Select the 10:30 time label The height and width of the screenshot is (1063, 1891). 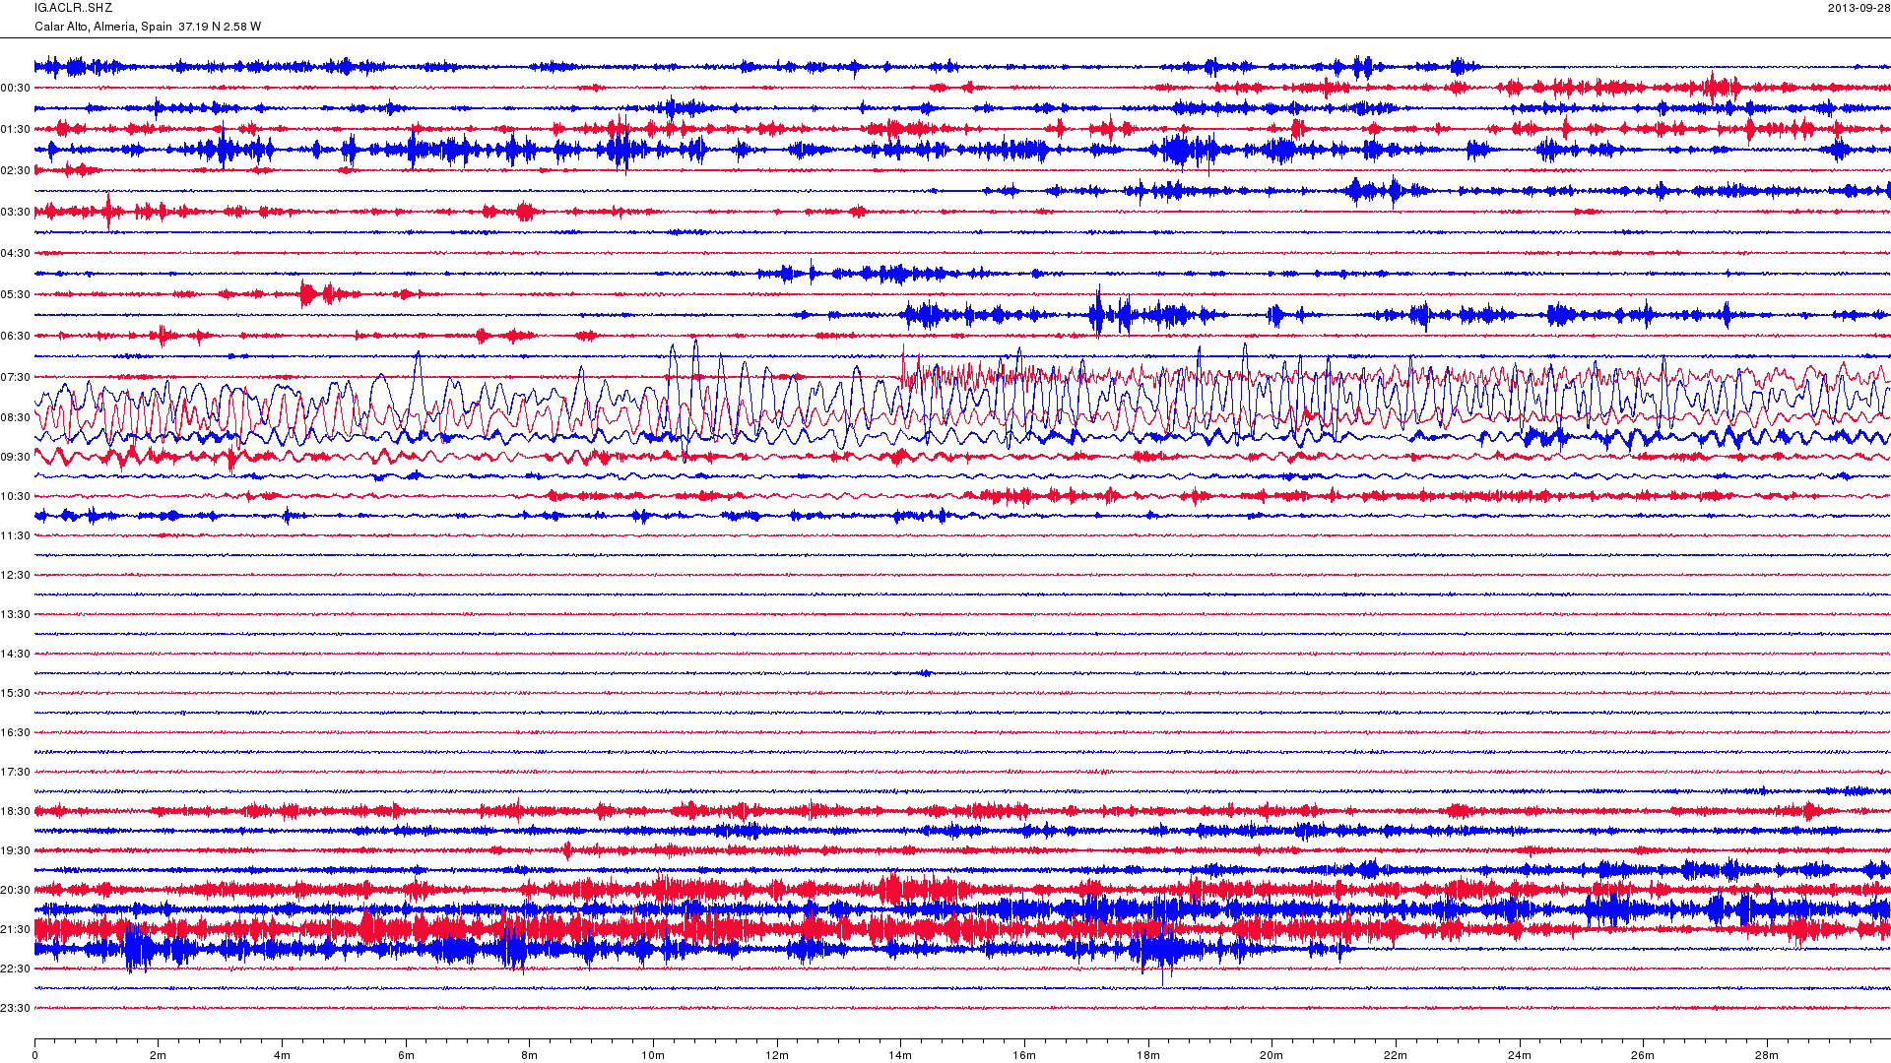16,497
